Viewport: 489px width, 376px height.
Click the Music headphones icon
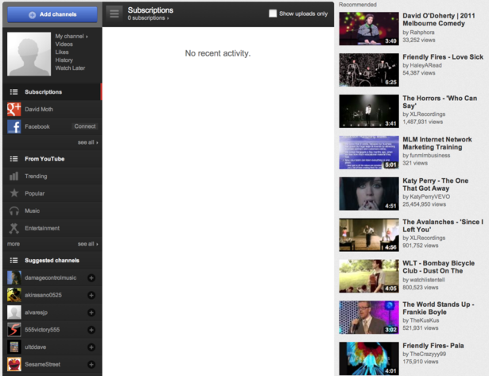coord(14,211)
